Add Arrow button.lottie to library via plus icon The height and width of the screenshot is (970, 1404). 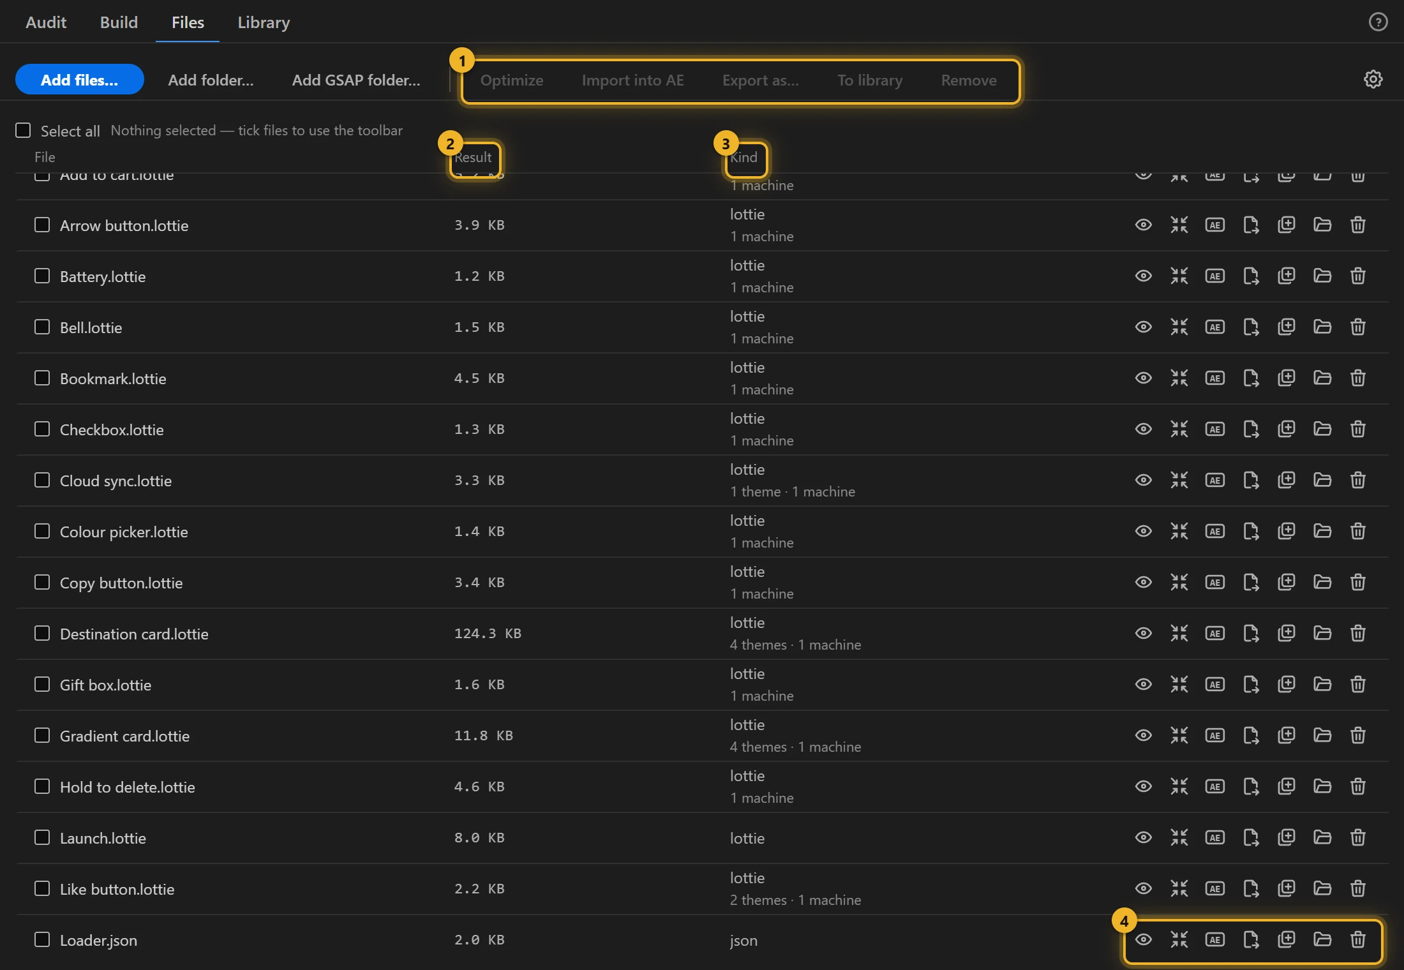click(x=1286, y=225)
